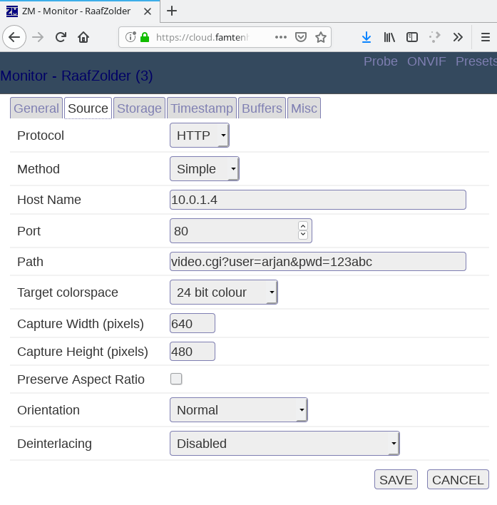Toggle the sidebar view icon

[x=412, y=37]
